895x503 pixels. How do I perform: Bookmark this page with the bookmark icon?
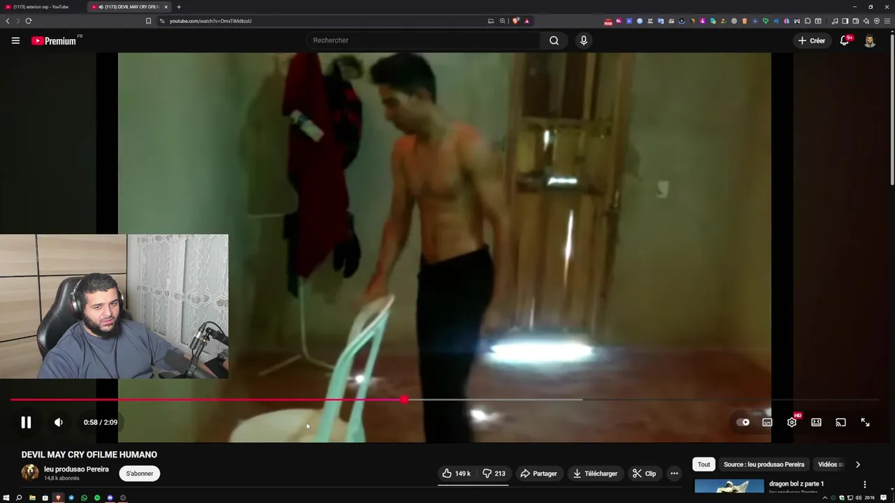pos(148,21)
